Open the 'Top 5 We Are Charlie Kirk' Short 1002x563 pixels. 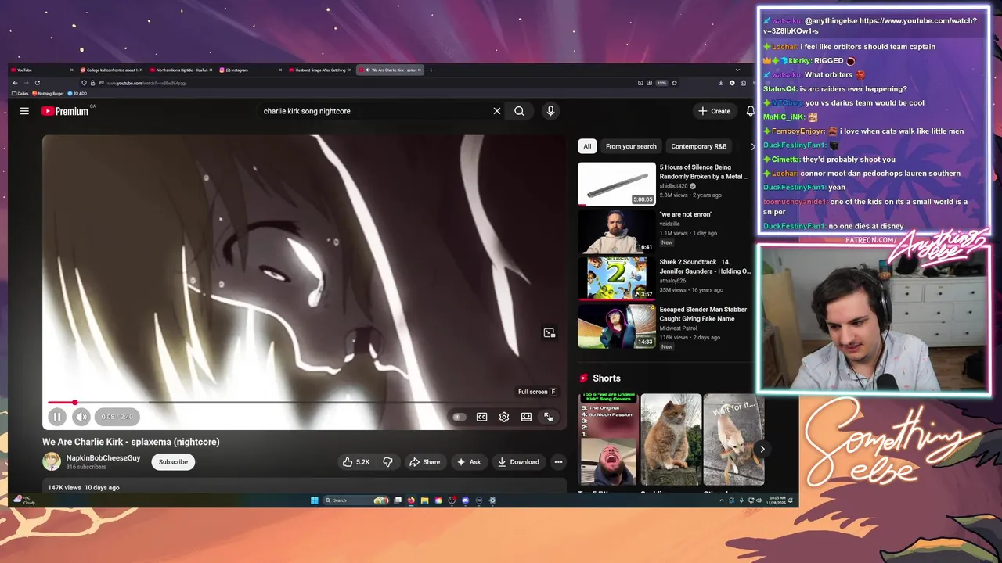[608, 439]
